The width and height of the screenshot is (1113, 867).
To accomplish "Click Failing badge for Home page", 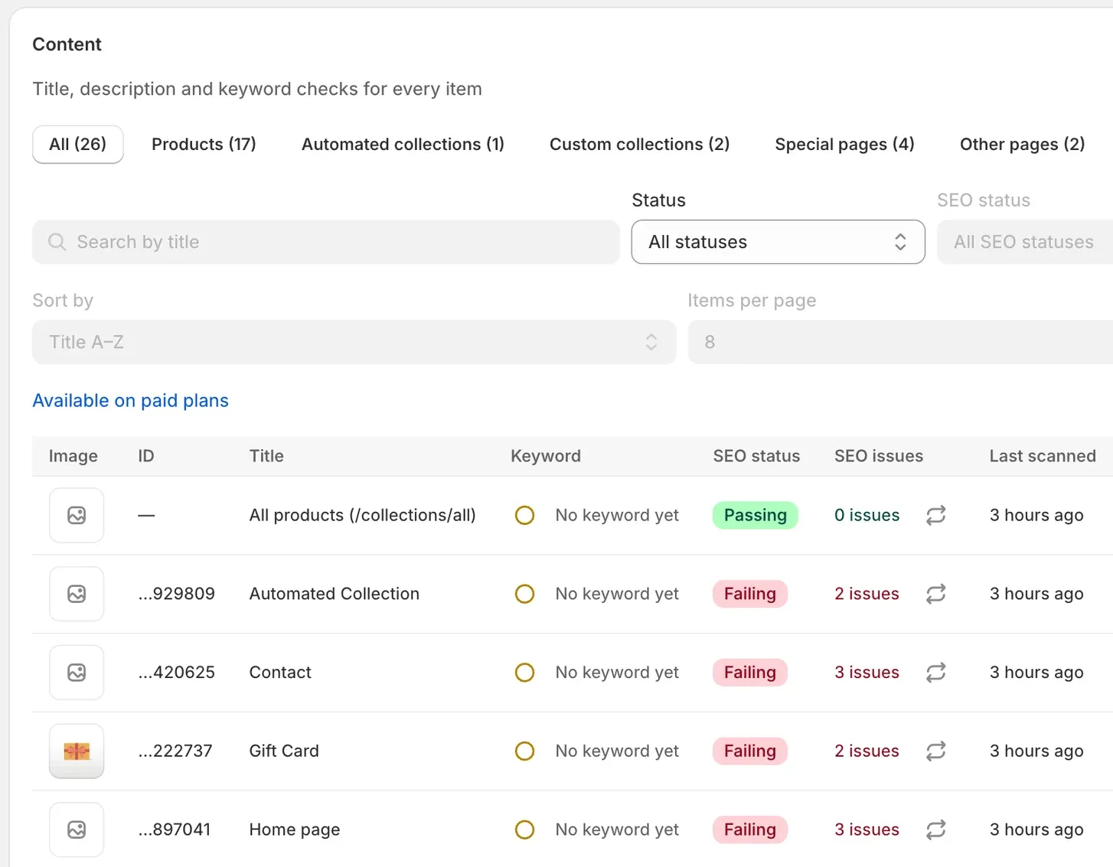I will point(750,830).
